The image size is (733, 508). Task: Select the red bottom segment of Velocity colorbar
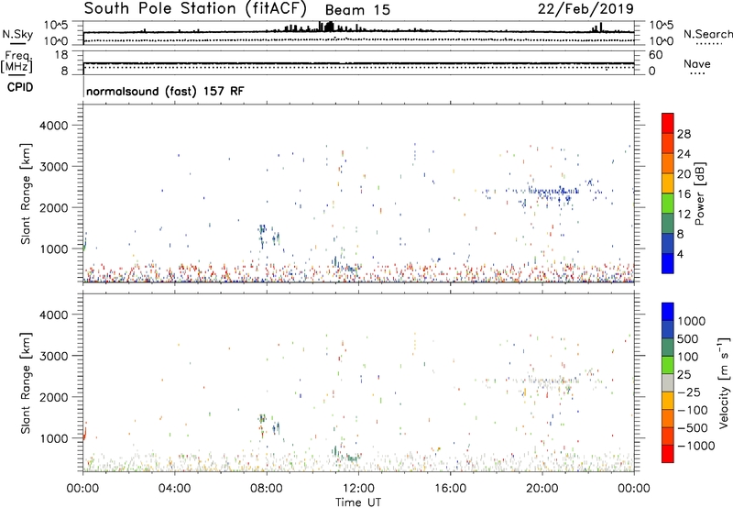[668, 454]
